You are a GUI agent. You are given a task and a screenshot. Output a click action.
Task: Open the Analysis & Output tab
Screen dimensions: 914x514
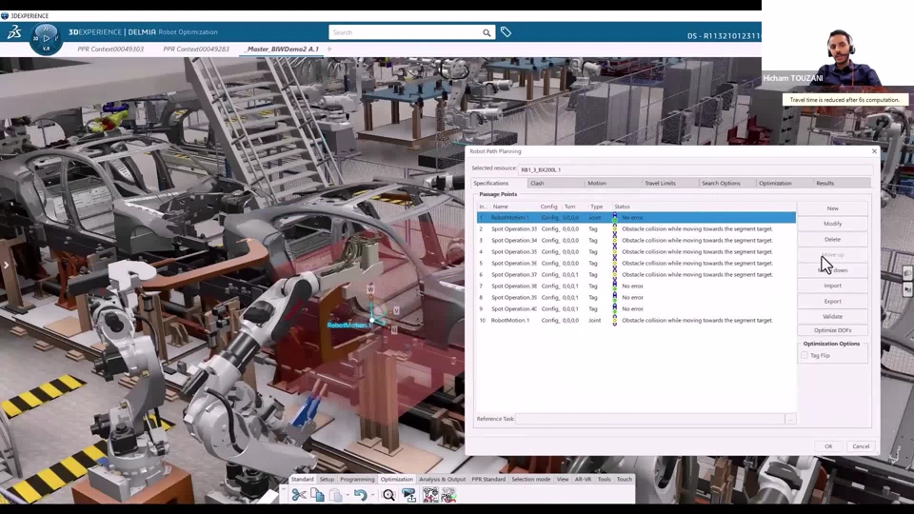(x=443, y=480)
